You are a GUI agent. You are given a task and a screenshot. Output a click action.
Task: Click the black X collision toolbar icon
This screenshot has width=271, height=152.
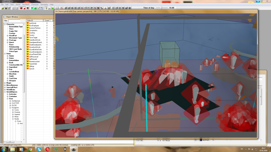click(x=98, y=8)
